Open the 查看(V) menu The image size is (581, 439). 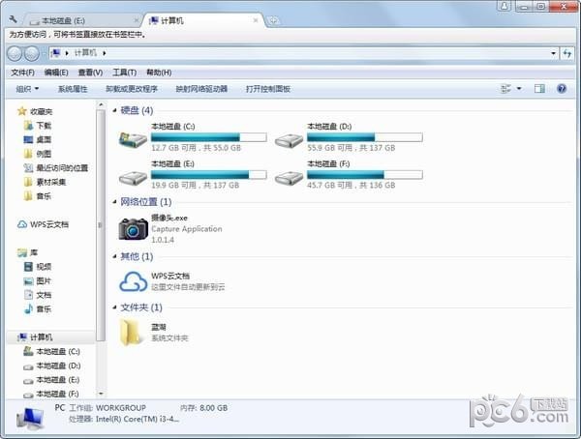coord(90,73)
